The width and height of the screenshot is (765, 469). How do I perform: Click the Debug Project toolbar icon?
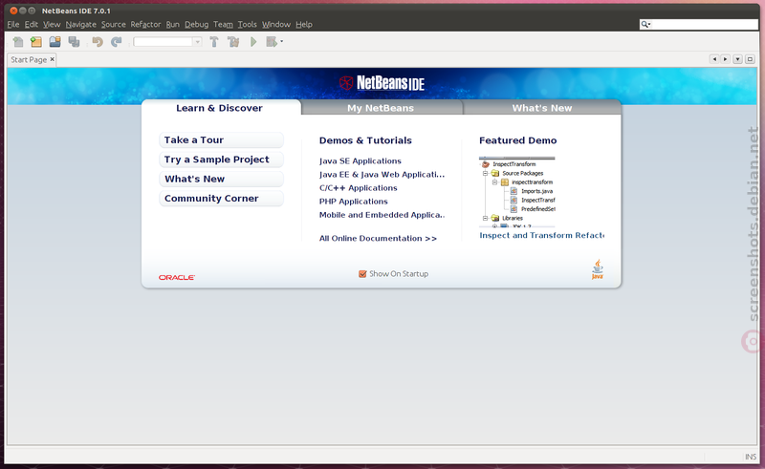pos(272,42)
